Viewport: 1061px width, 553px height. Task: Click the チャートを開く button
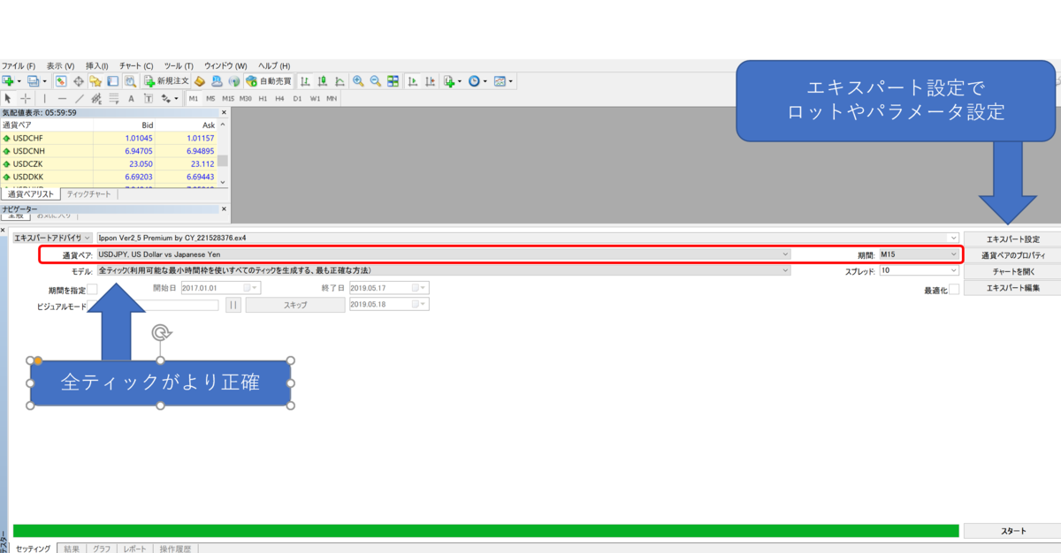pyautogui.click(x=1012, y=271)
